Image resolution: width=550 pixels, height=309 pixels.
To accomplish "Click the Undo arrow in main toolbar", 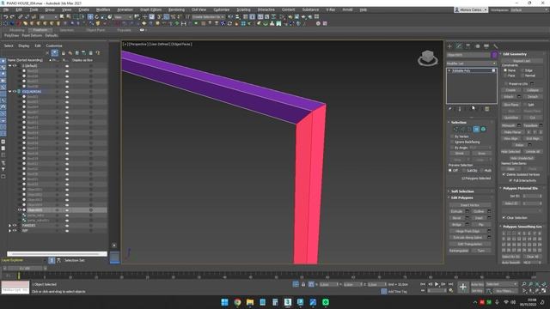I will [6, 17].
